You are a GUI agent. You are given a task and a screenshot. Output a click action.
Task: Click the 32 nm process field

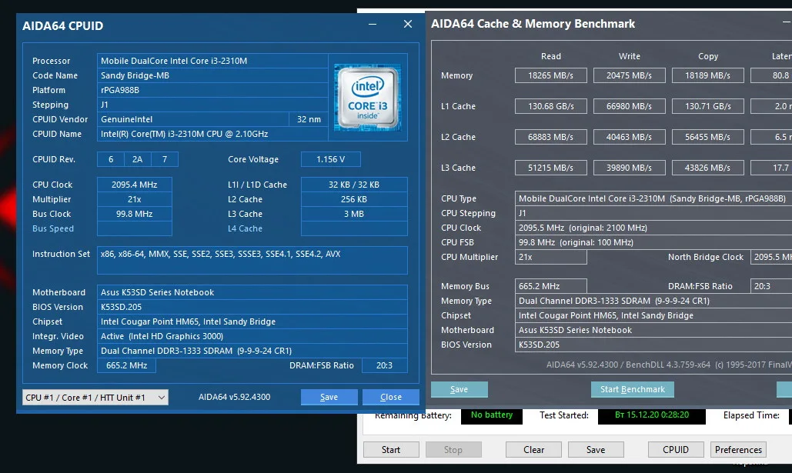pos(309,119)
